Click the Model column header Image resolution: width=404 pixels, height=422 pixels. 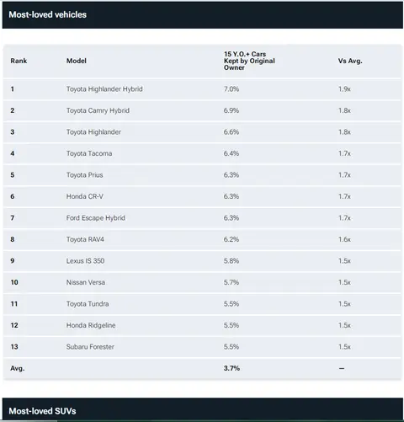[77, 61]
